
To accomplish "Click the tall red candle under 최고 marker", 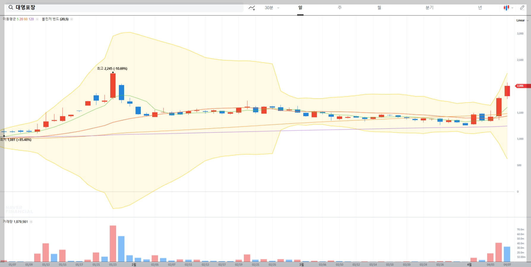I will [113, 86].
